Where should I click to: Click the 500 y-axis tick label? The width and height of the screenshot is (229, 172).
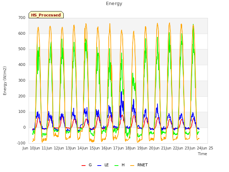[x=22, y=49]
